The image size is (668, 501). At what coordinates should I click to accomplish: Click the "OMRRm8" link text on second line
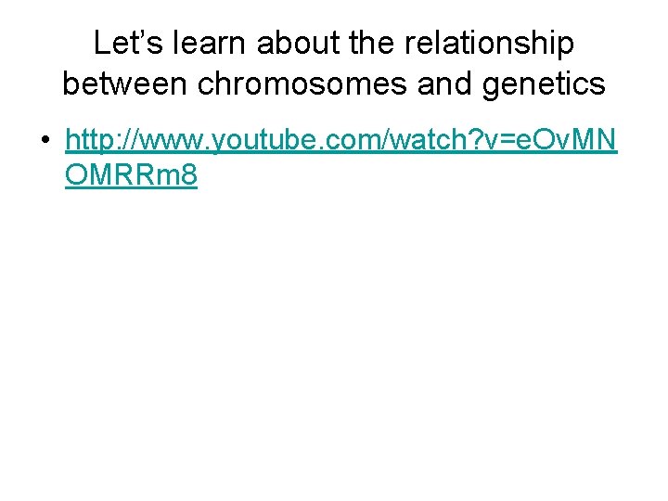pos(131,175)
